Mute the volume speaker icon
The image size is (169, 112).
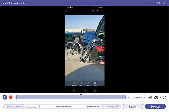(150, 97)
